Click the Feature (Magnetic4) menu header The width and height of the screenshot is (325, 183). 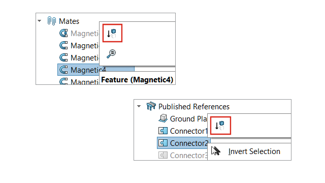(x=137, y=80)
